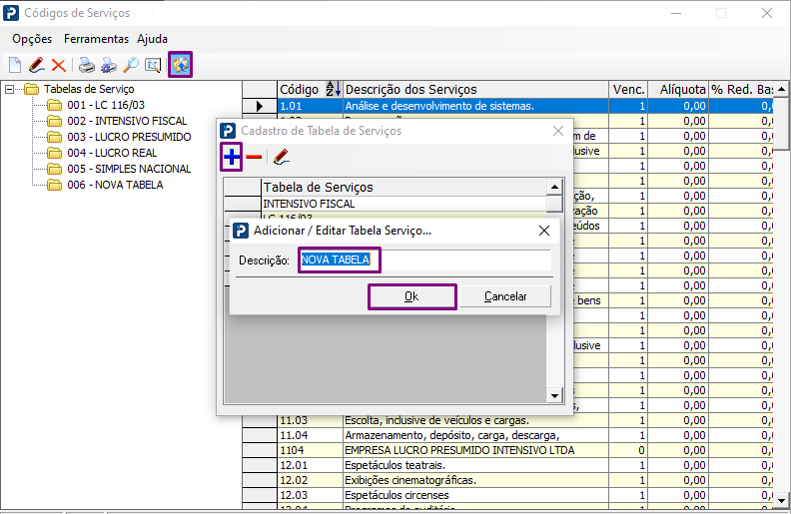Open the Ferramentas menu

(x=96, y=39)
